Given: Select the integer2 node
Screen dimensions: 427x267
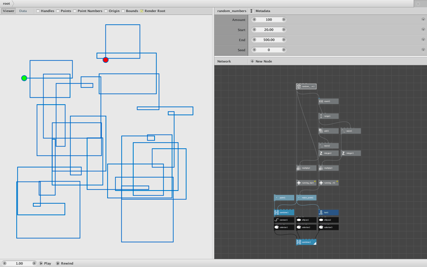Looking at the screenshot, I should coord(328,153).
